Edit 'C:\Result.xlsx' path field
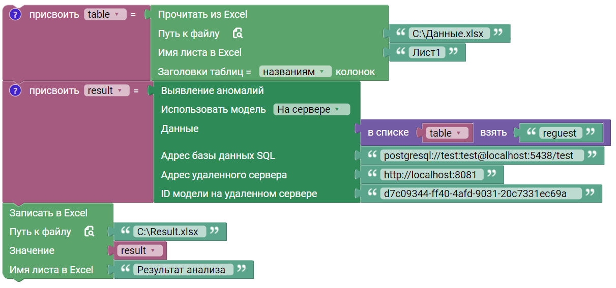This screenshot has height=288, width=616. [x=170, y=232]
